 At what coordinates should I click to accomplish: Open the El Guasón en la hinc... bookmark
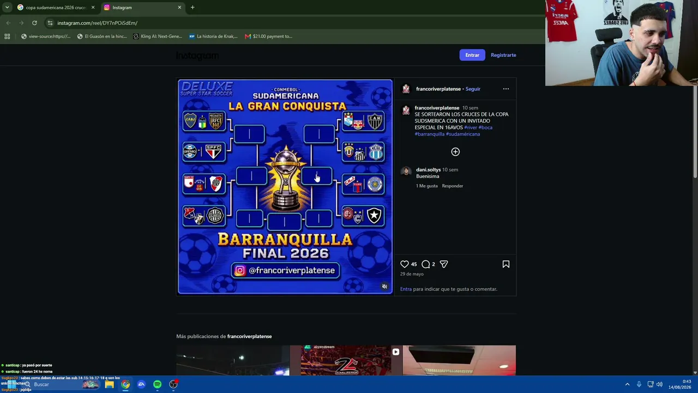click(x=102, y=37)
